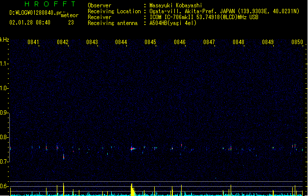Click the tallest yellow amplitude burst after 0844
The width and height of the screenshot is (308, 196).
(x=132, y=190)
